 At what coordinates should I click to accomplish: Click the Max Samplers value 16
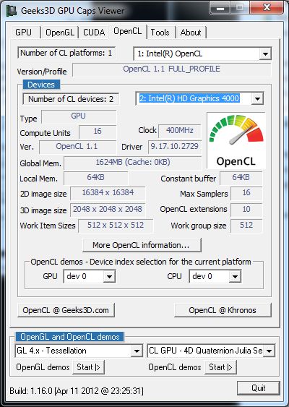[x=246, y=193]
